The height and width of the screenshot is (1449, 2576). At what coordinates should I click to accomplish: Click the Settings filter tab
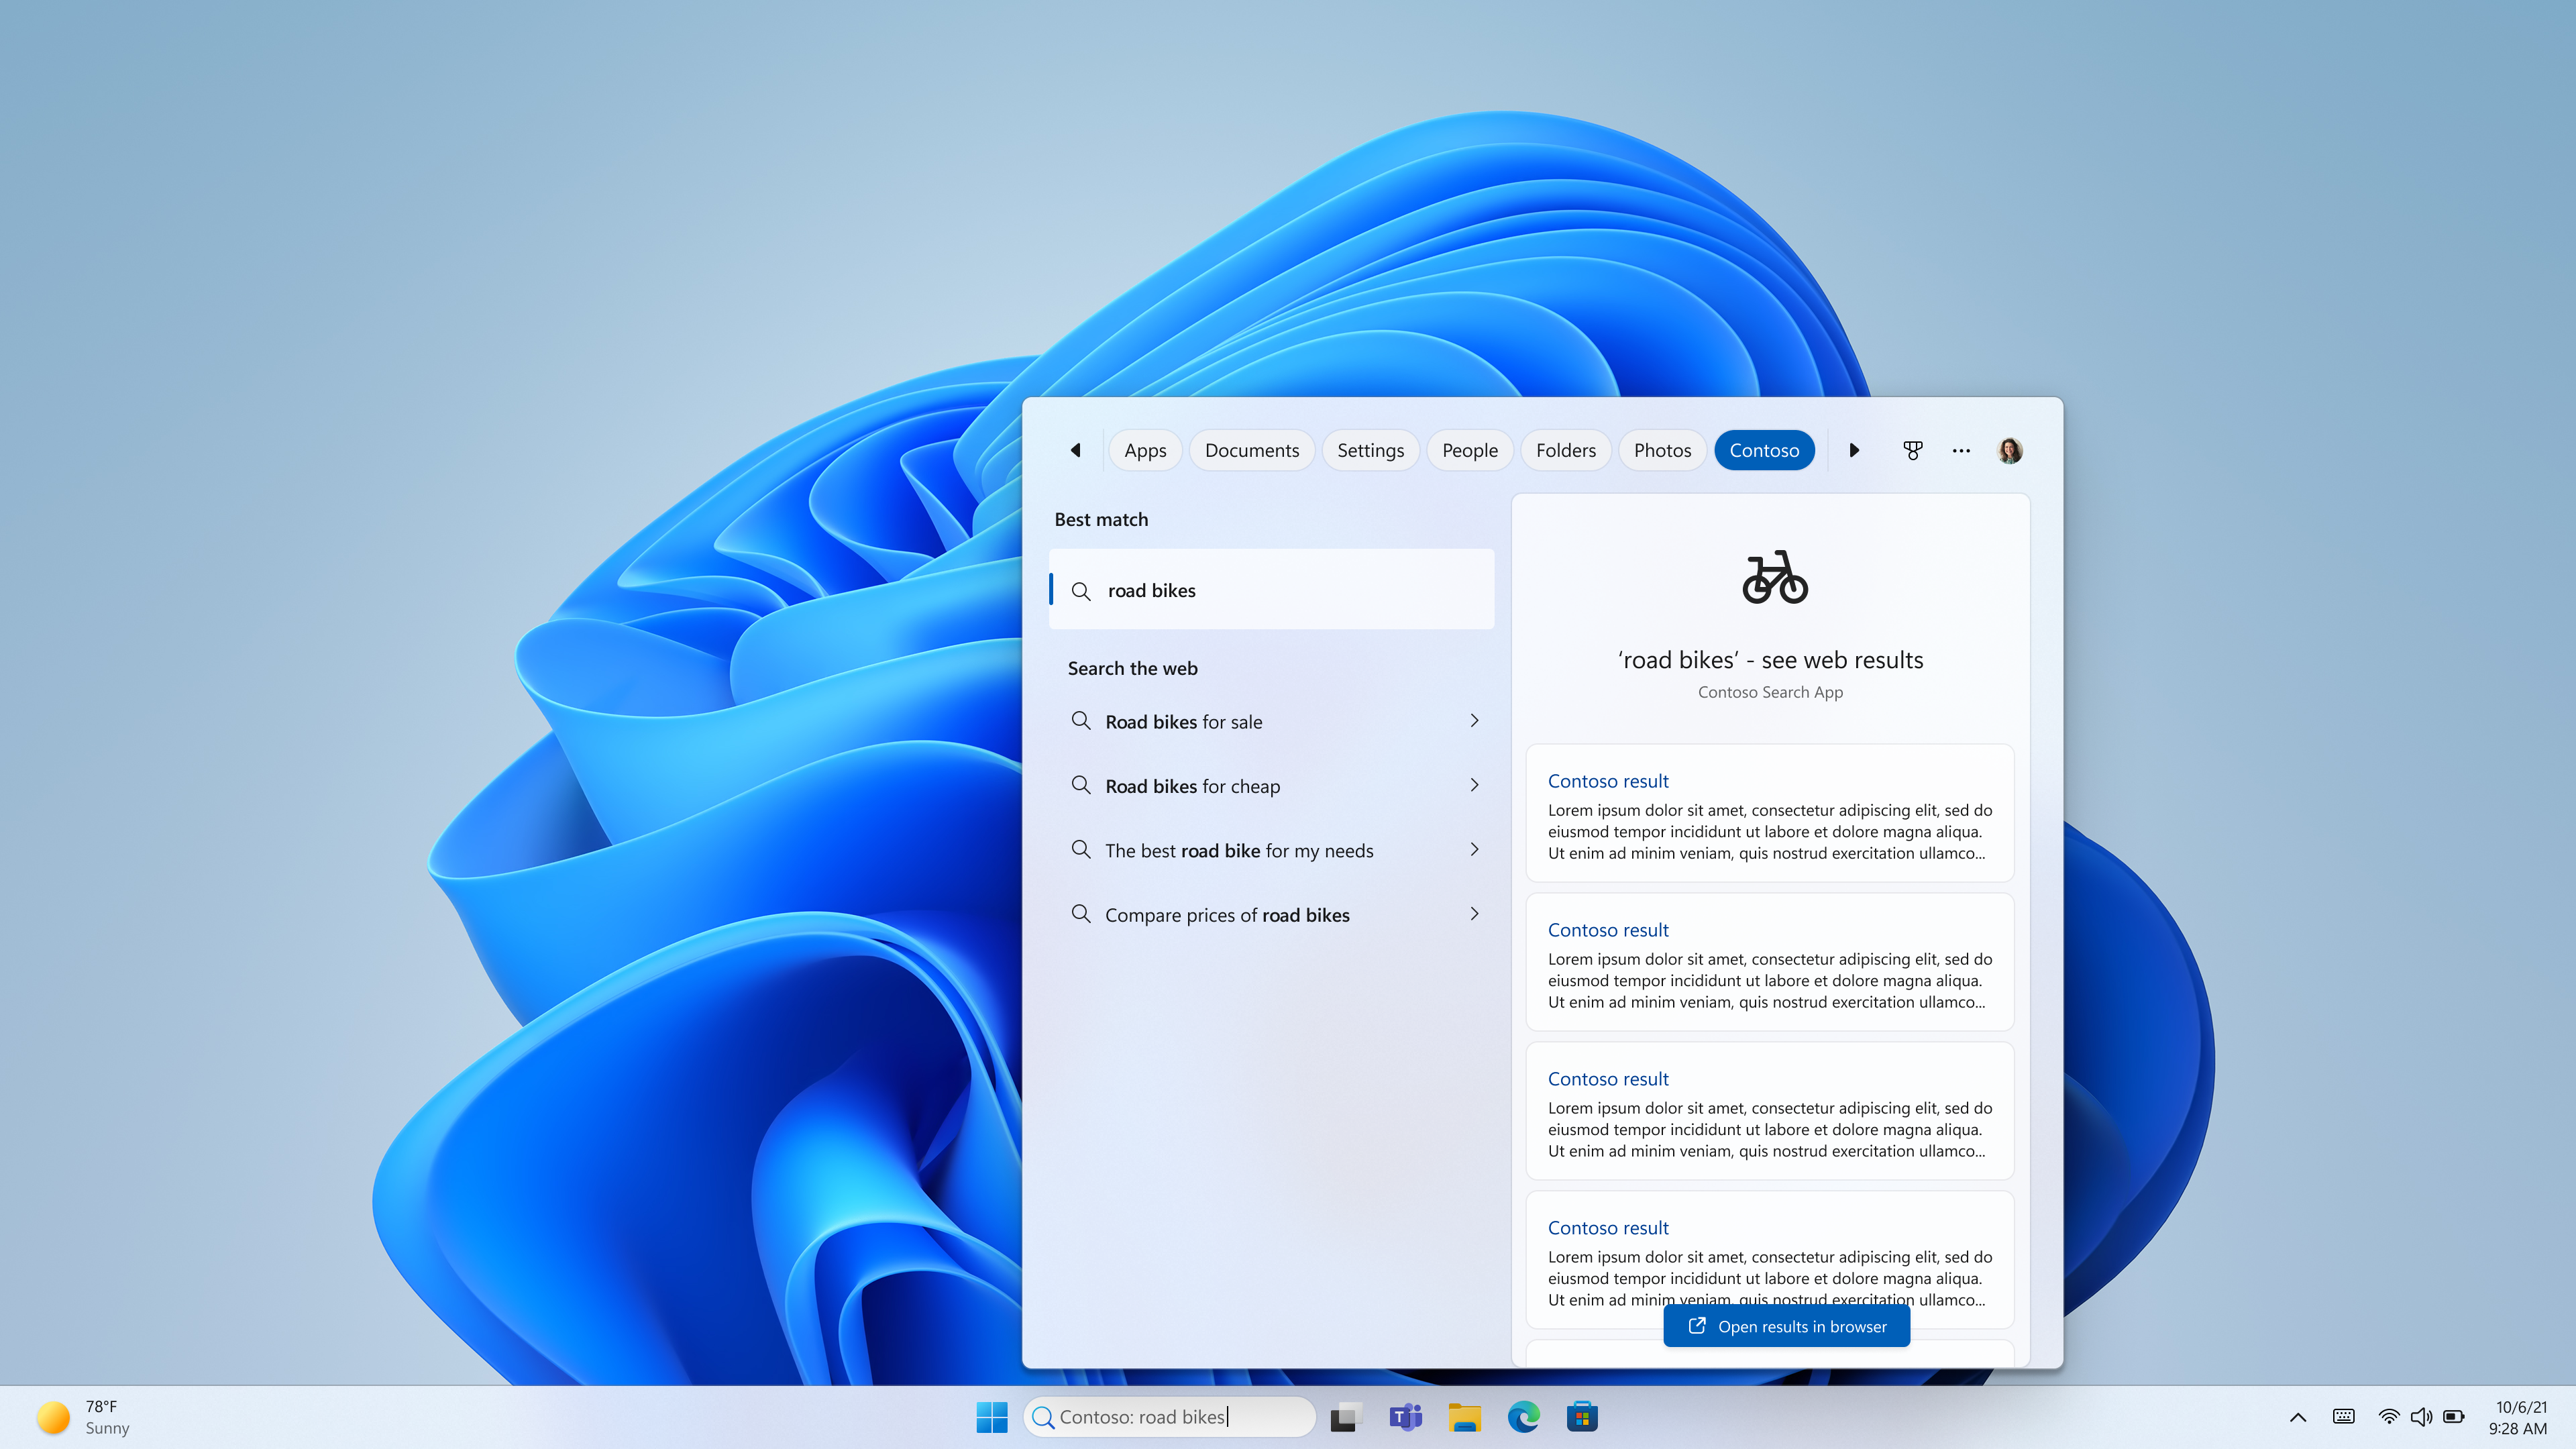[x=1371, y=449]
